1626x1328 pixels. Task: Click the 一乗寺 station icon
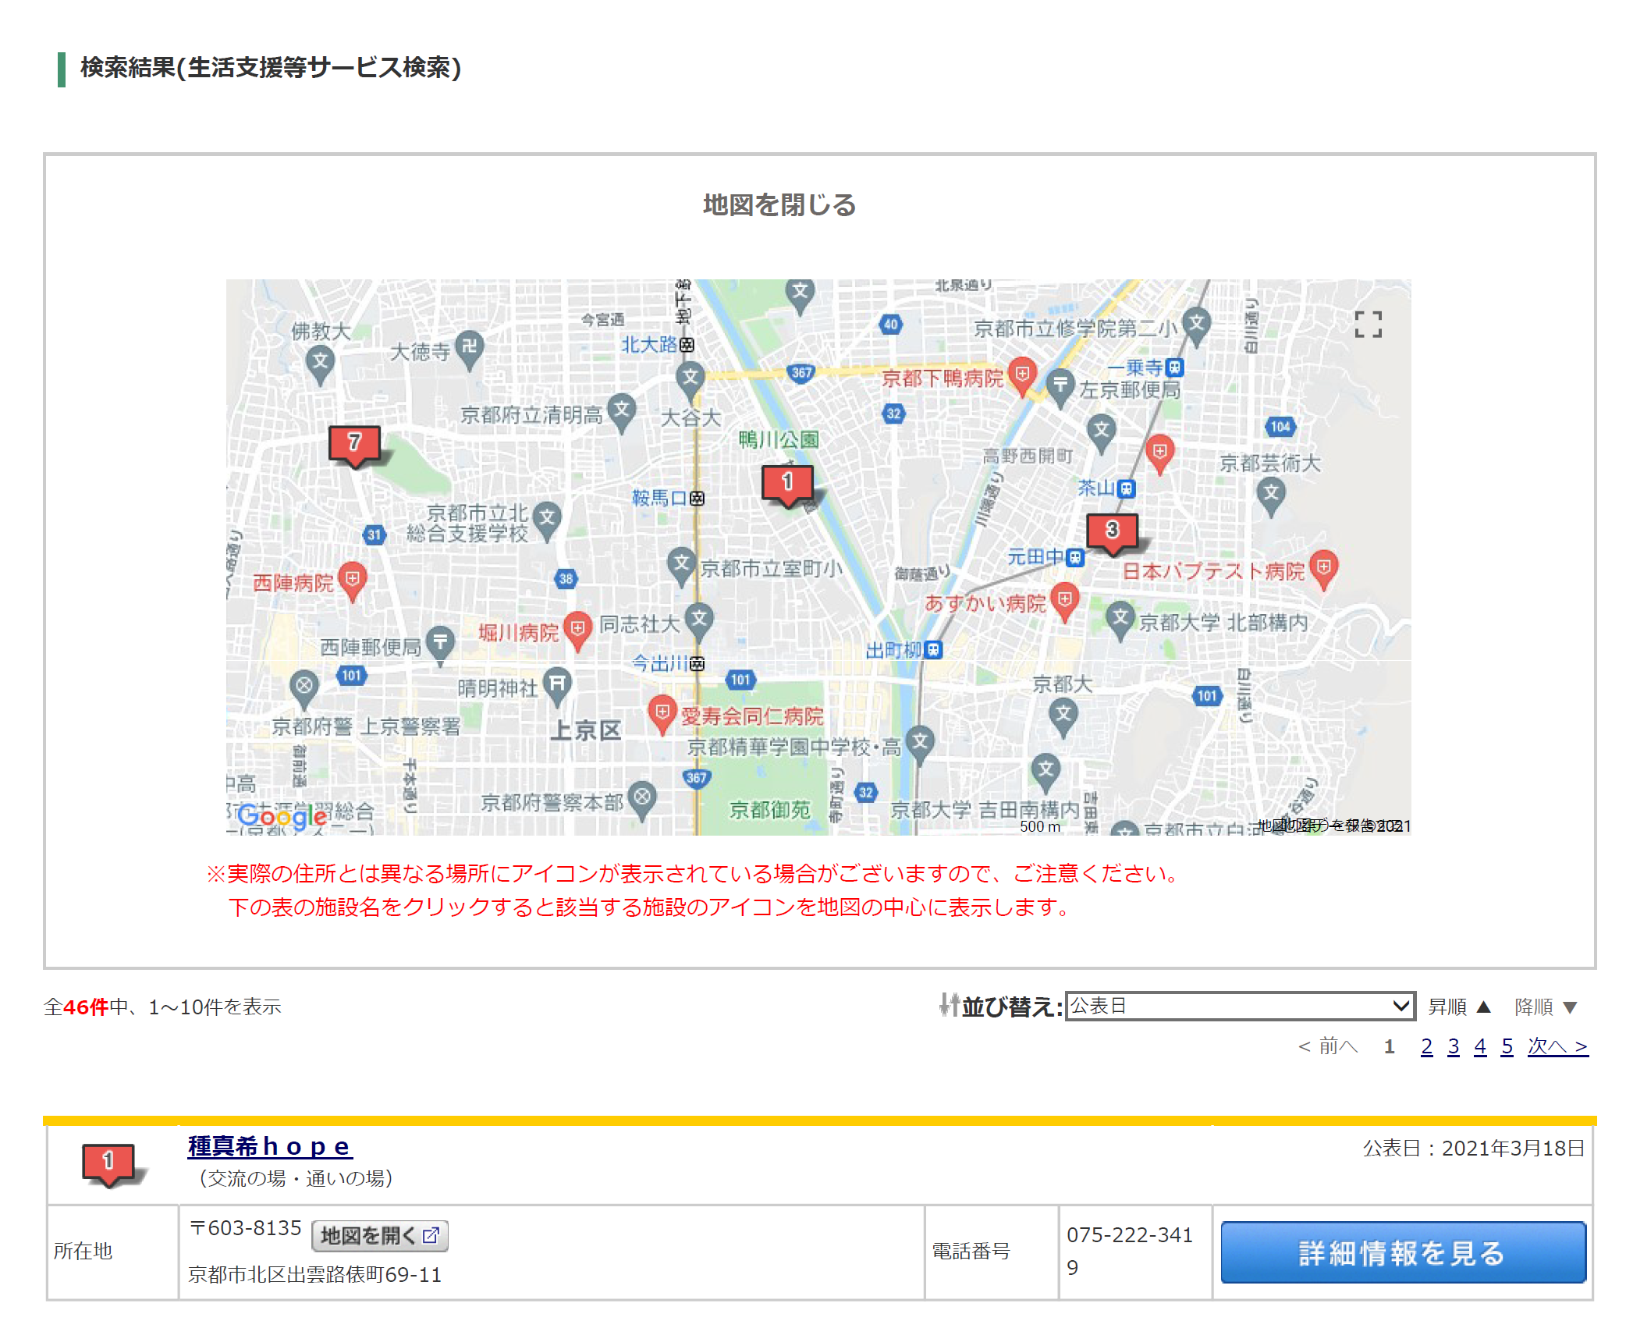click(1175, 368)
